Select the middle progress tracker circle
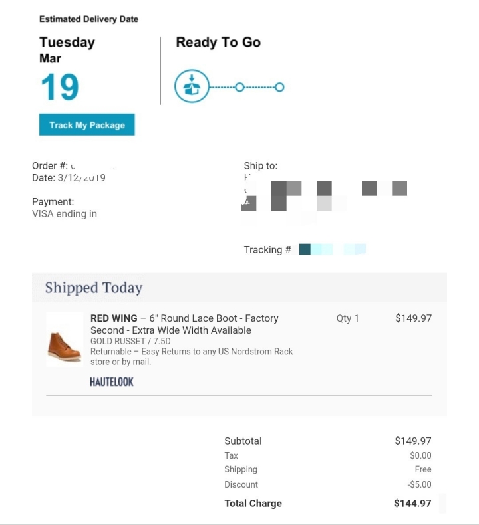Viewport: 479px width, 525px height. pyautogui.click(x=239, y=87)
